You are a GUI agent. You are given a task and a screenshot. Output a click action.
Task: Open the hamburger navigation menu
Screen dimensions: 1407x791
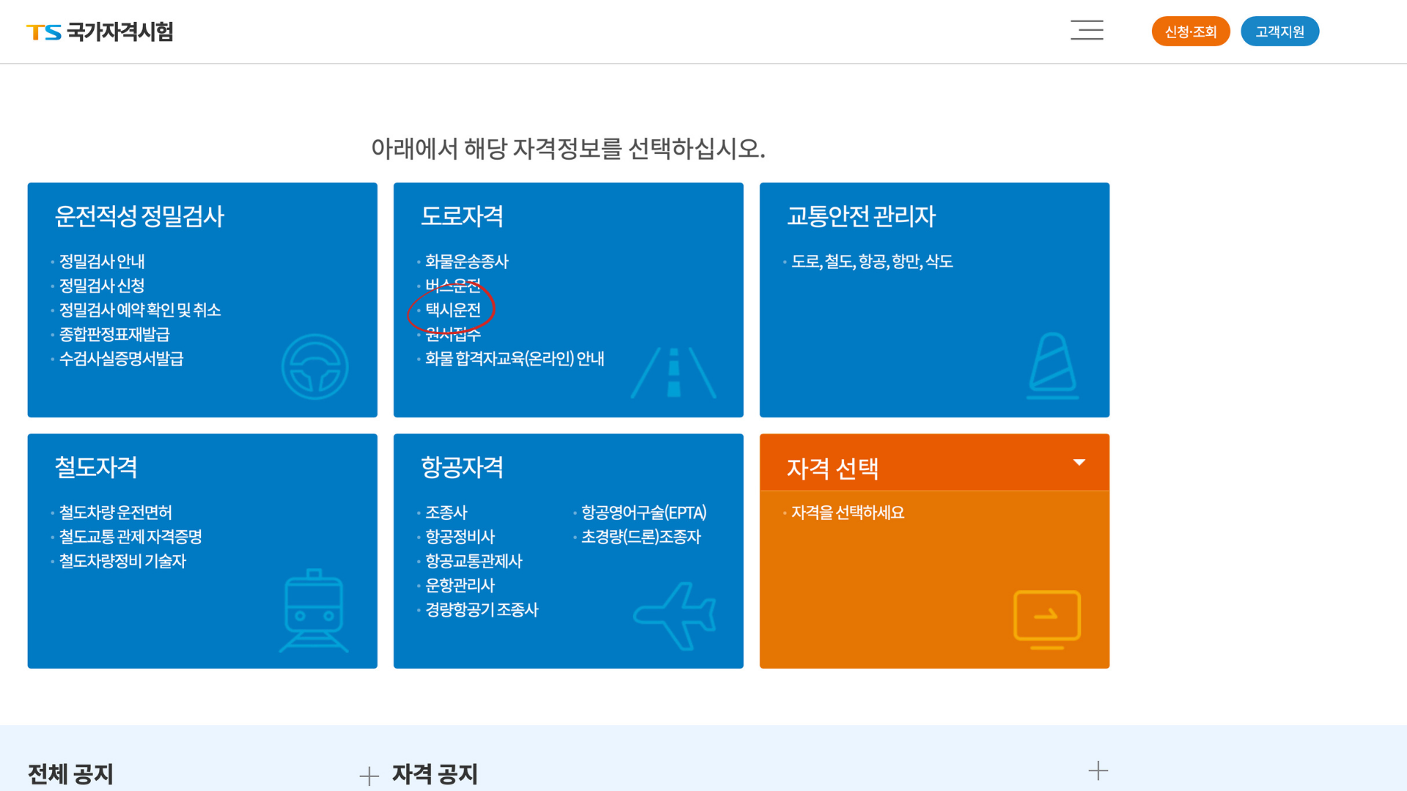point(1087,31)
